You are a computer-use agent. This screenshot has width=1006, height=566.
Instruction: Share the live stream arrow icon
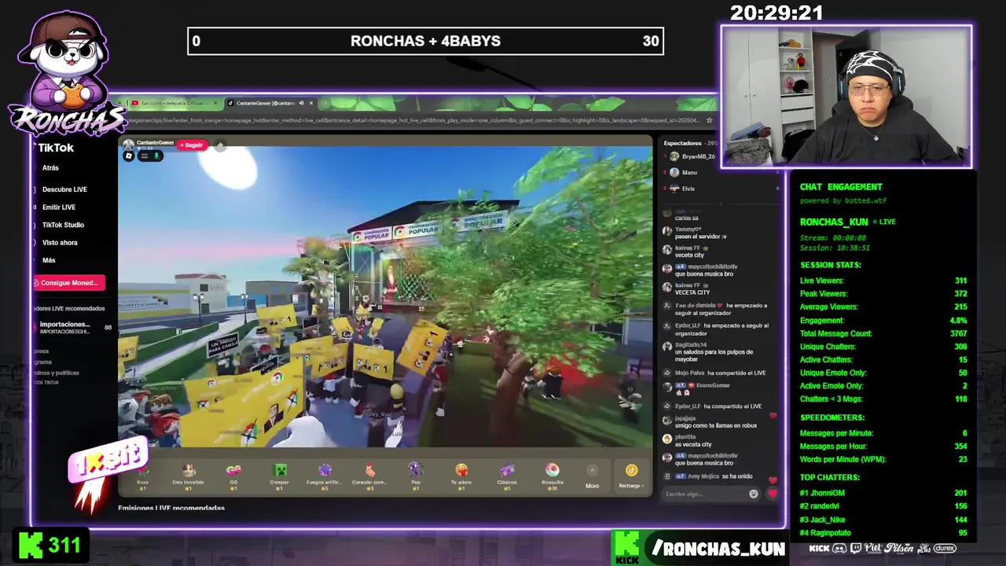tap(221, 145)
